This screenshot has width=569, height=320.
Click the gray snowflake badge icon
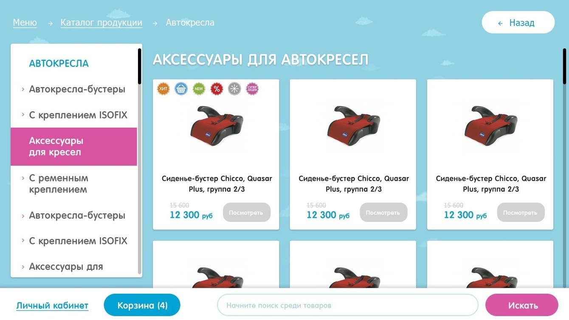pyautogui.click(x=234, y=89)
